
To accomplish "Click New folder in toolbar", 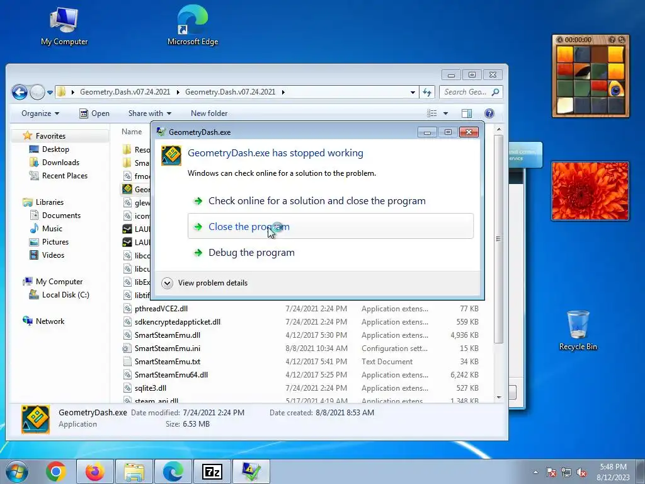I will pos(209,113).
